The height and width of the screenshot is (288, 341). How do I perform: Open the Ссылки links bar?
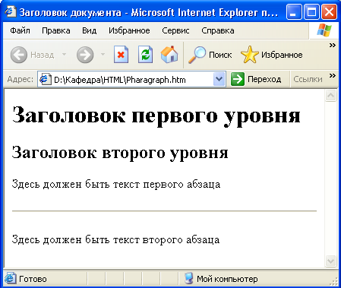[308, 80]
